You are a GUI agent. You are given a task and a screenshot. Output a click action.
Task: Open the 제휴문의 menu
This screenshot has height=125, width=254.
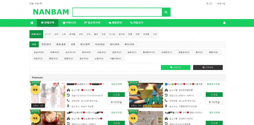(x=115, y=23)
